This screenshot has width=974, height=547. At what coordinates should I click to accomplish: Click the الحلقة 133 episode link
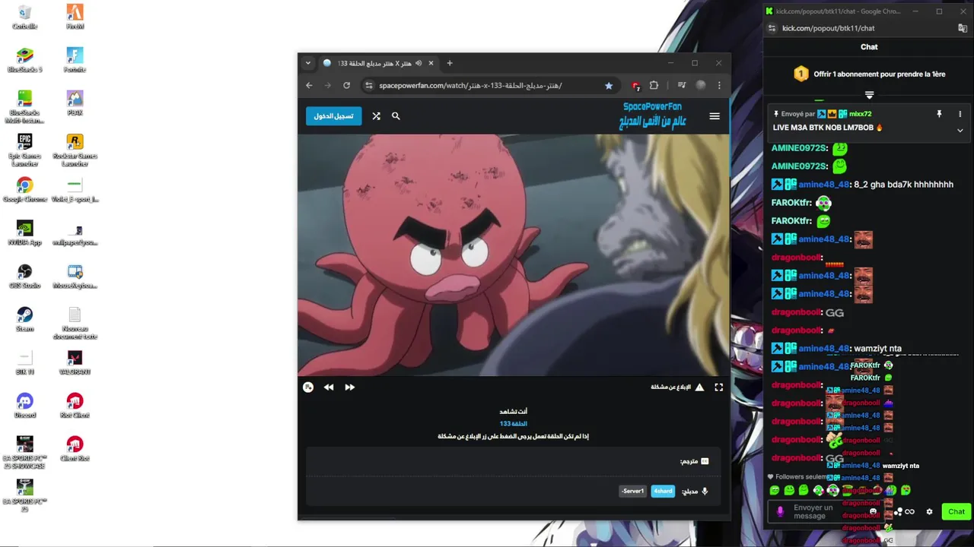tap(514, 424)
